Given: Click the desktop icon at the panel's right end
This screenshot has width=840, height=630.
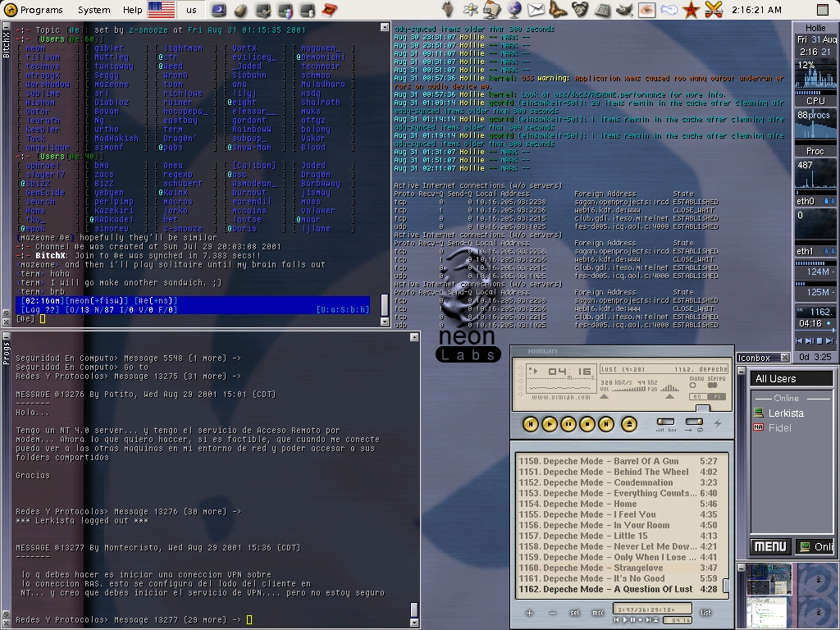Looking at the screenshot, I should coord(824,10).
